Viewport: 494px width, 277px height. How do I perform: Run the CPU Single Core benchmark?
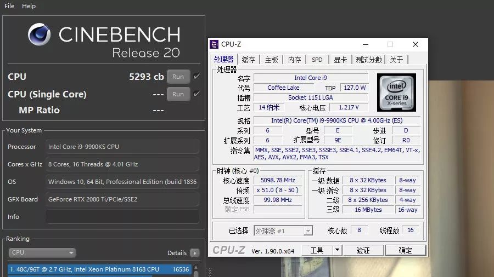[178, 94]
